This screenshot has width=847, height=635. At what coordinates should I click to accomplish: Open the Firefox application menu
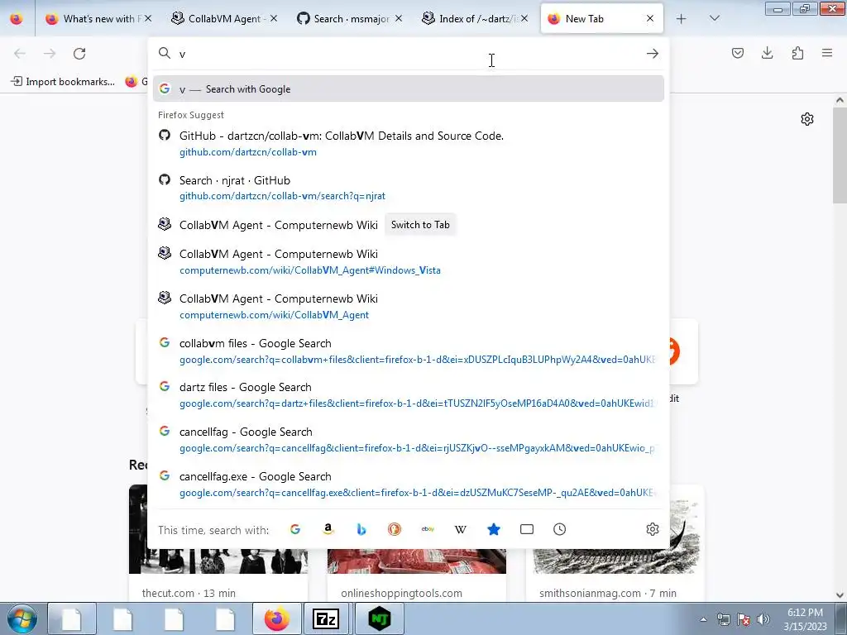827,53
